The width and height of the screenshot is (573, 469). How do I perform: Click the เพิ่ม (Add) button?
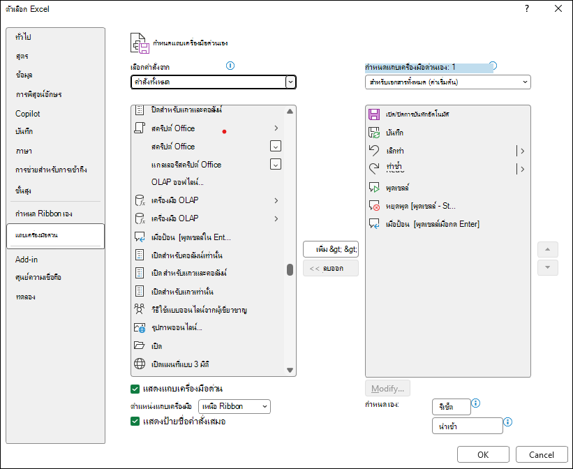click(331, 249)
